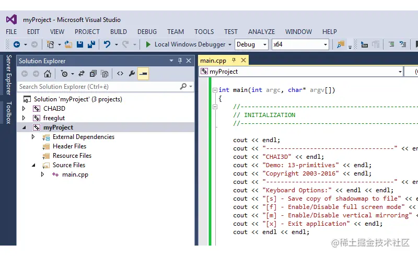
Task: Open the DEBUG menu
Action: (x=147, y=32)
